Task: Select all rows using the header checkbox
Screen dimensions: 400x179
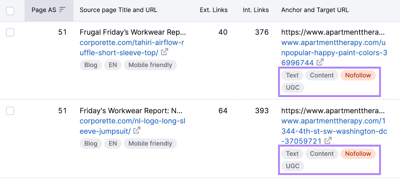Action: pyautogui.click(x=10, y=11)
